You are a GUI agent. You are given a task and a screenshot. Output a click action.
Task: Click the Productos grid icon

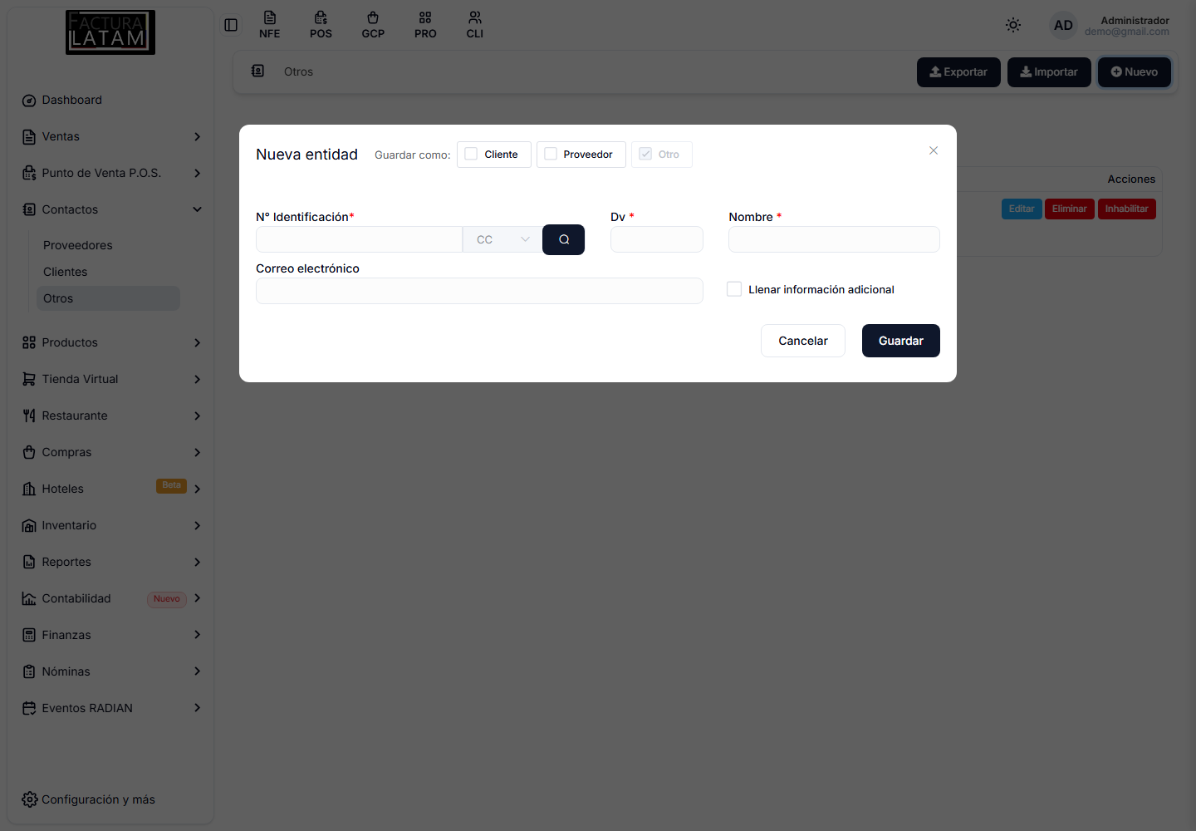[29, 342]
